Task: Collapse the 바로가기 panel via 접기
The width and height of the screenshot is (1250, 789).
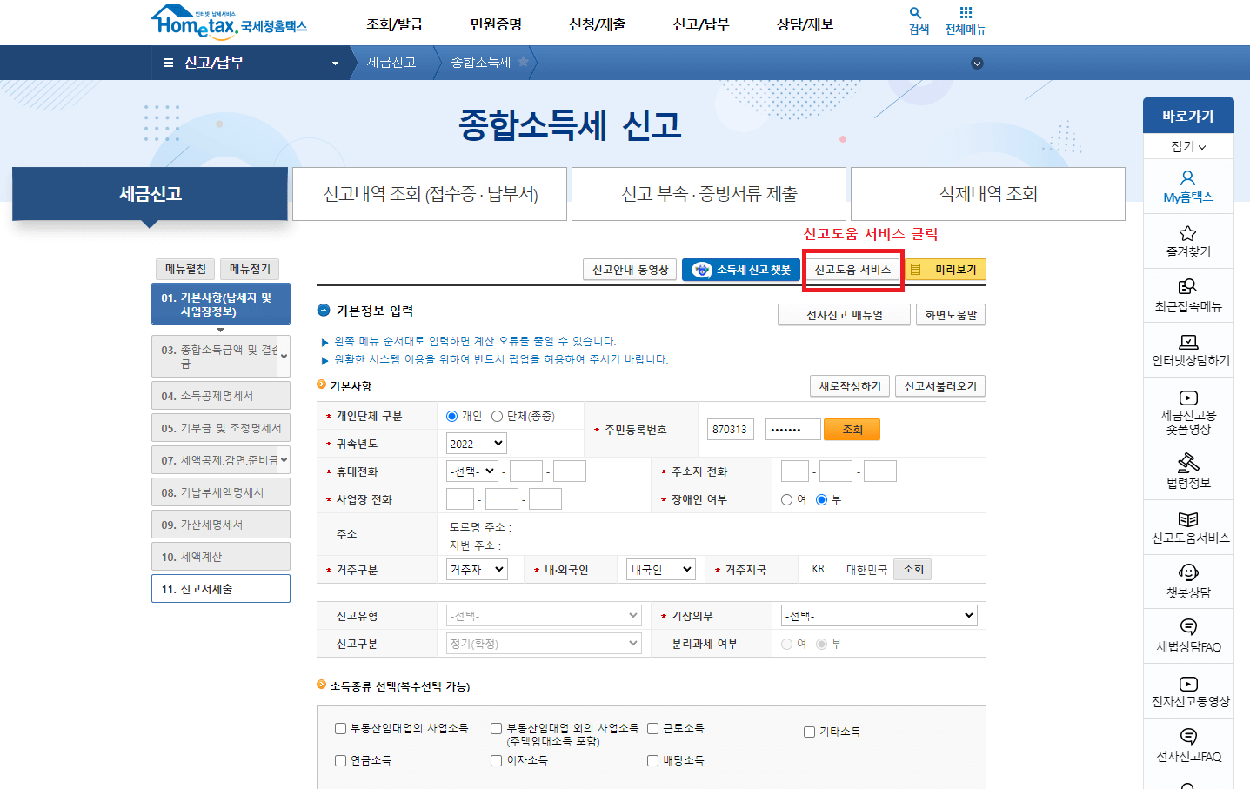Action: click(x=1188, y=146)
